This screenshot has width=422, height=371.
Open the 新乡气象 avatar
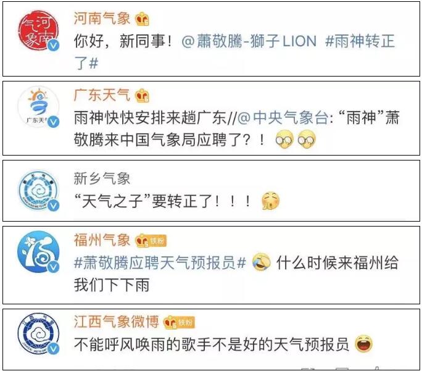[x=38, y=190]
